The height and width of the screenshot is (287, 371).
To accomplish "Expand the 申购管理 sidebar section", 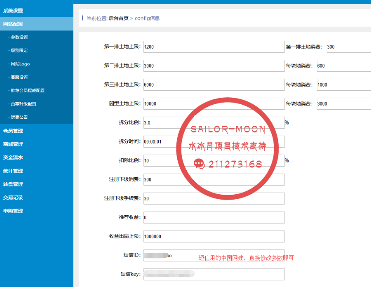I will point(13,211).
